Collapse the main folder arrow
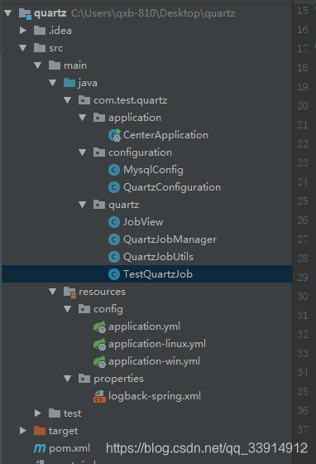 click(x=37, y=65)
